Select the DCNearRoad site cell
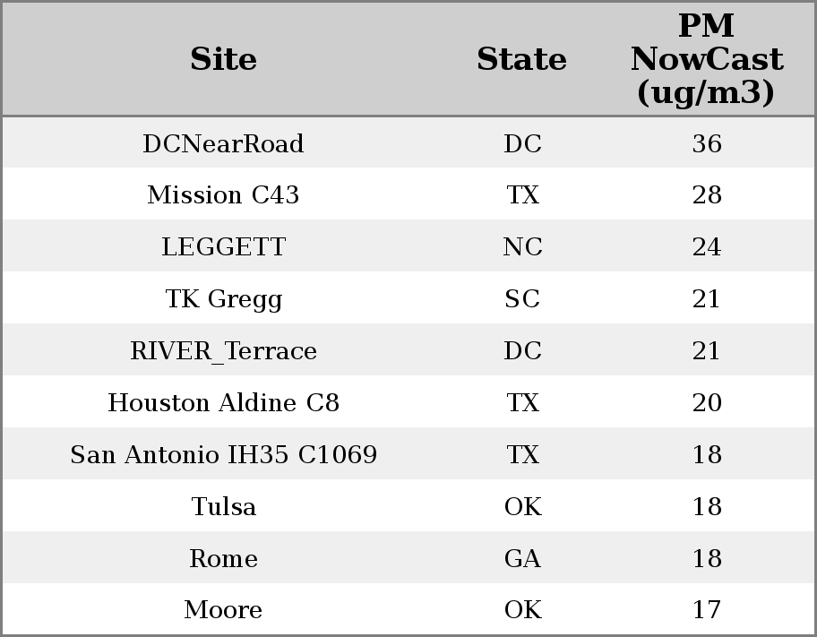 tap(223, 143)
